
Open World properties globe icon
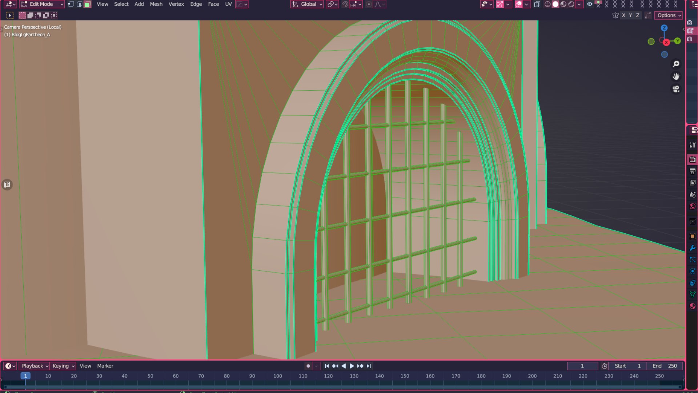(693, 206)
